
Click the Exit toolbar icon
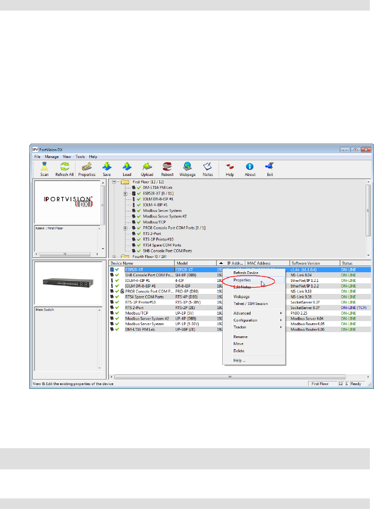(x=270, y=169)
